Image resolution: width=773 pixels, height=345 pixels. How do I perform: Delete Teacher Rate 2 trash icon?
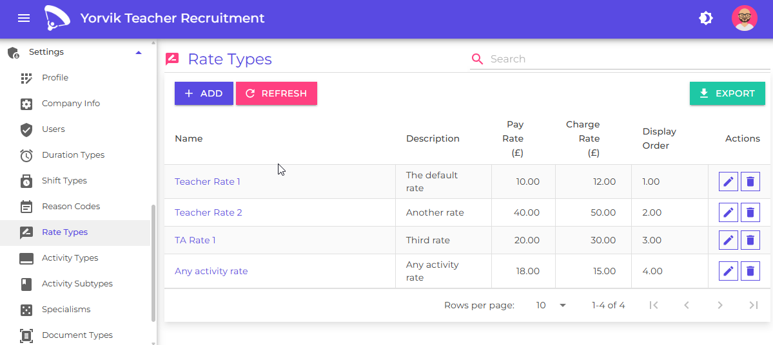(x=750, y=212)
